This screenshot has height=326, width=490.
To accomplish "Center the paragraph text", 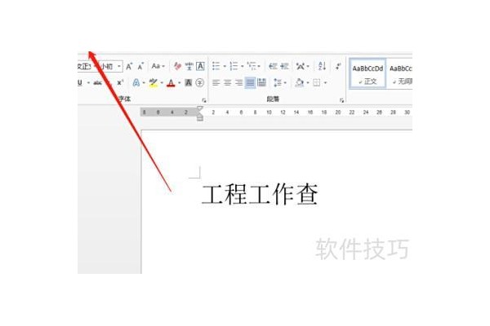I will (228, 82).
